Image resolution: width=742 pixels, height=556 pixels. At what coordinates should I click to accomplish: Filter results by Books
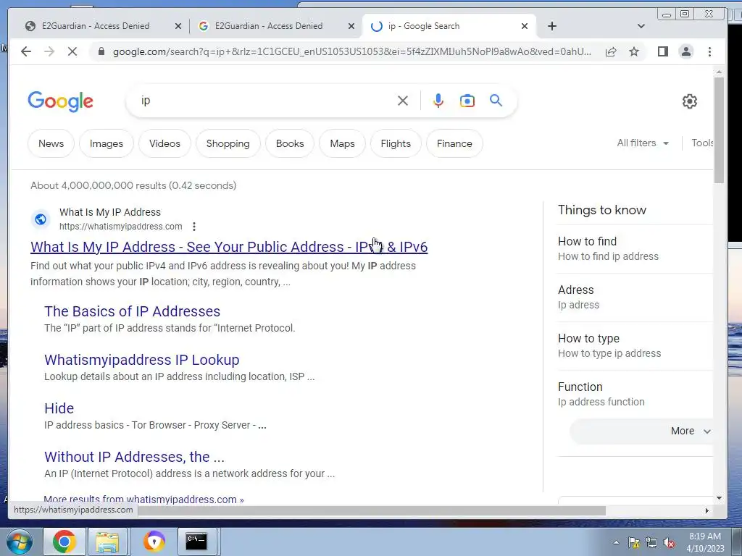click(290, 143)
